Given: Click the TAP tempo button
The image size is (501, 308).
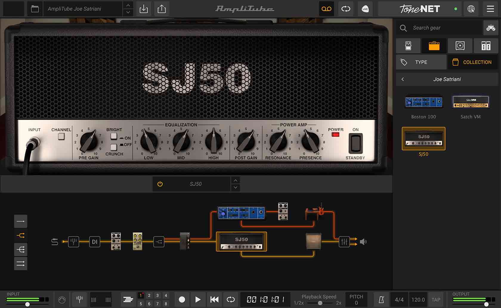Looking at the screenshot, I should pos(436,300).
